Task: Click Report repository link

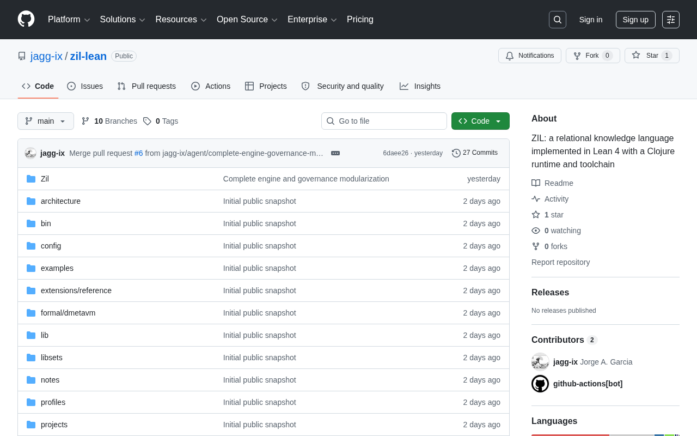Action: tap(560, 262)
